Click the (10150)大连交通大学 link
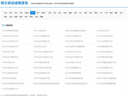This screenshot has height=96, width=128. [105, 36]
